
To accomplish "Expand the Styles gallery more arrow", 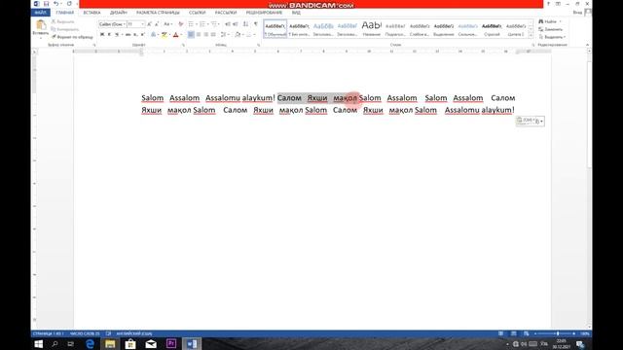I will pyautogui.click(x=531, y=36).
